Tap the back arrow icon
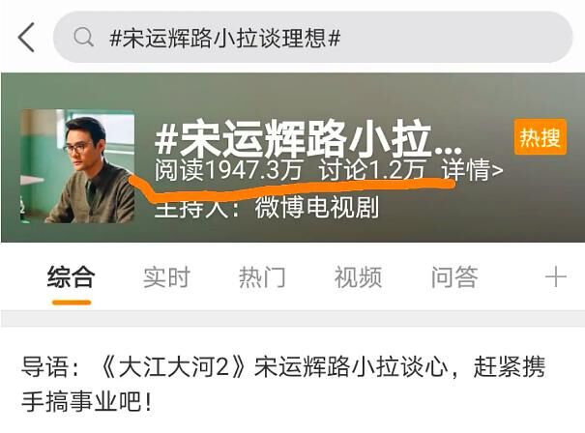The image size is (585, 433). [x=26, y=38]
